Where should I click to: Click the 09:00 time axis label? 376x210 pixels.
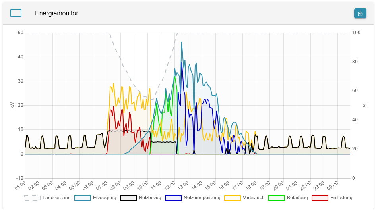[129, 185]
